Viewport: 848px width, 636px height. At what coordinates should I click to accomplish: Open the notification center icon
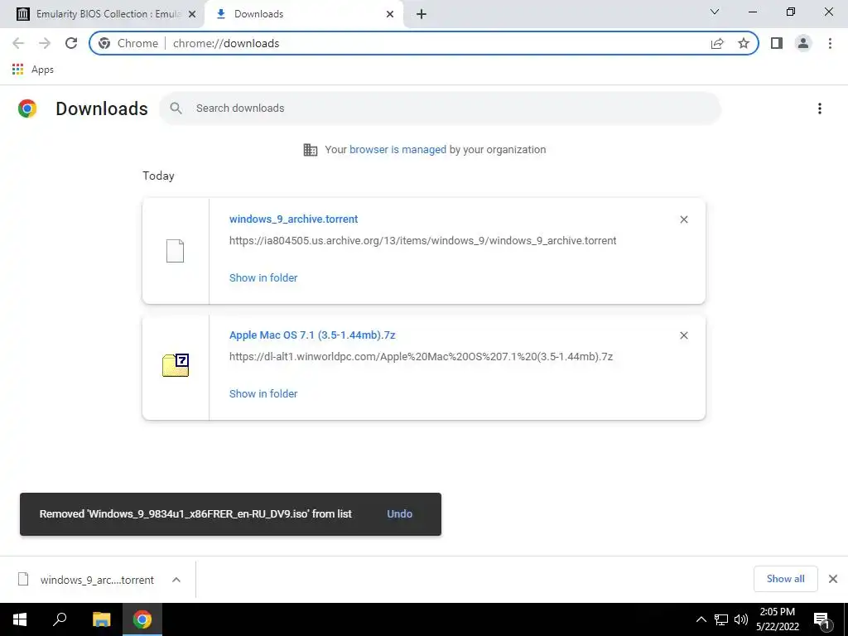pos(822,620)
